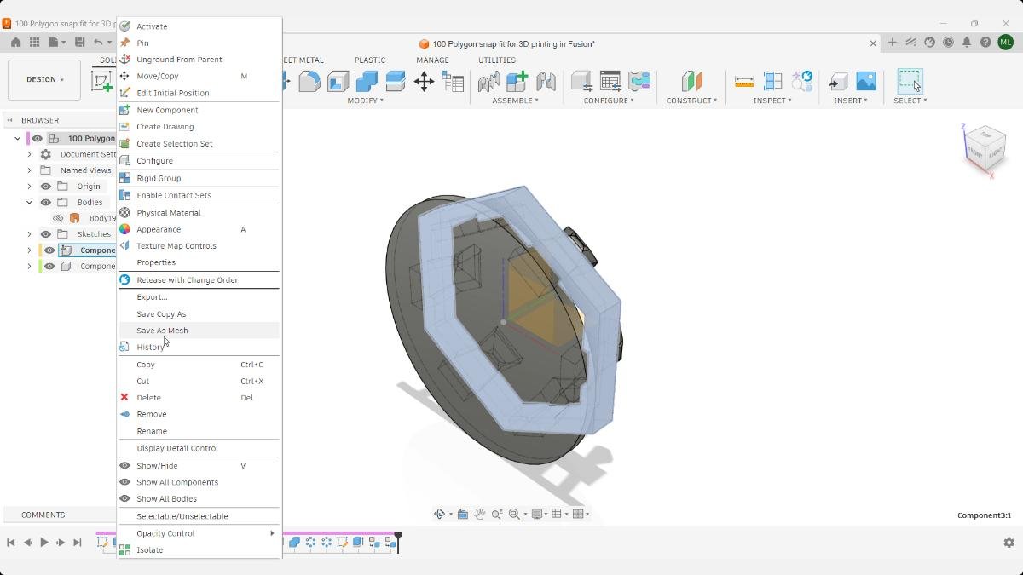The image size is (1023, 575).
Task: Activate the Move/Copy arrows toolbar icon
Action: click(x=424, y=81)
